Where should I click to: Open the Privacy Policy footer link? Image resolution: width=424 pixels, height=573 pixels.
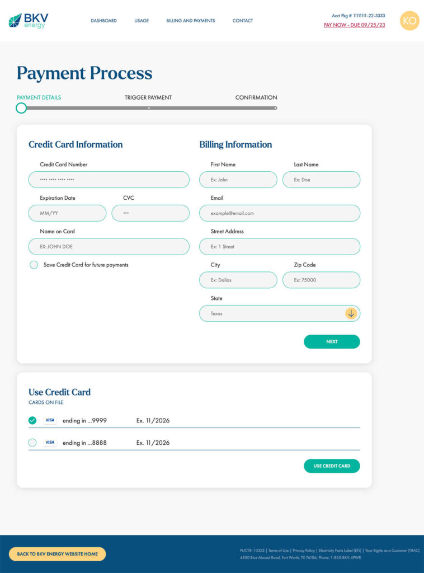tap(304, 551)
